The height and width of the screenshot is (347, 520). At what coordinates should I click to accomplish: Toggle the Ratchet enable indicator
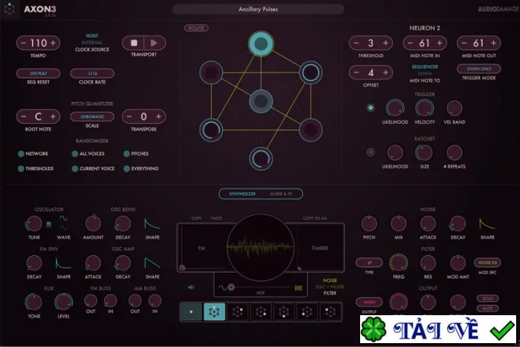[370, 152]
